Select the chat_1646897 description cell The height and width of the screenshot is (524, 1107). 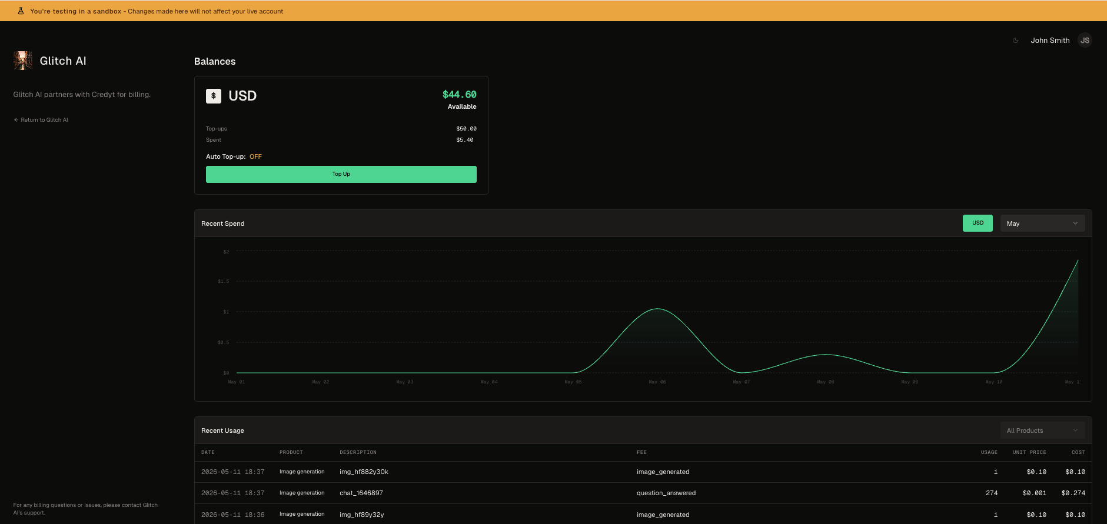coord(361,493)
